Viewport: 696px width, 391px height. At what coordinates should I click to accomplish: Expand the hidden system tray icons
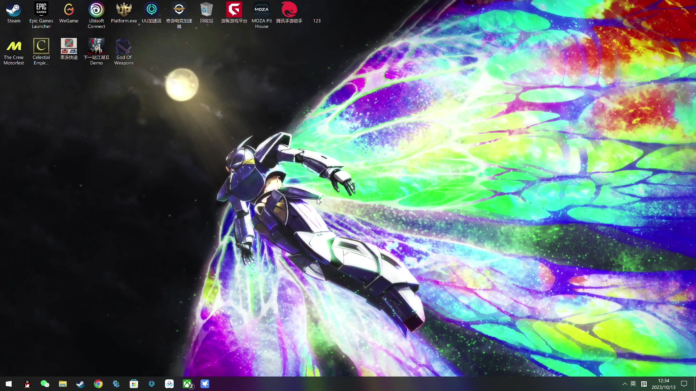pos(625,384)
